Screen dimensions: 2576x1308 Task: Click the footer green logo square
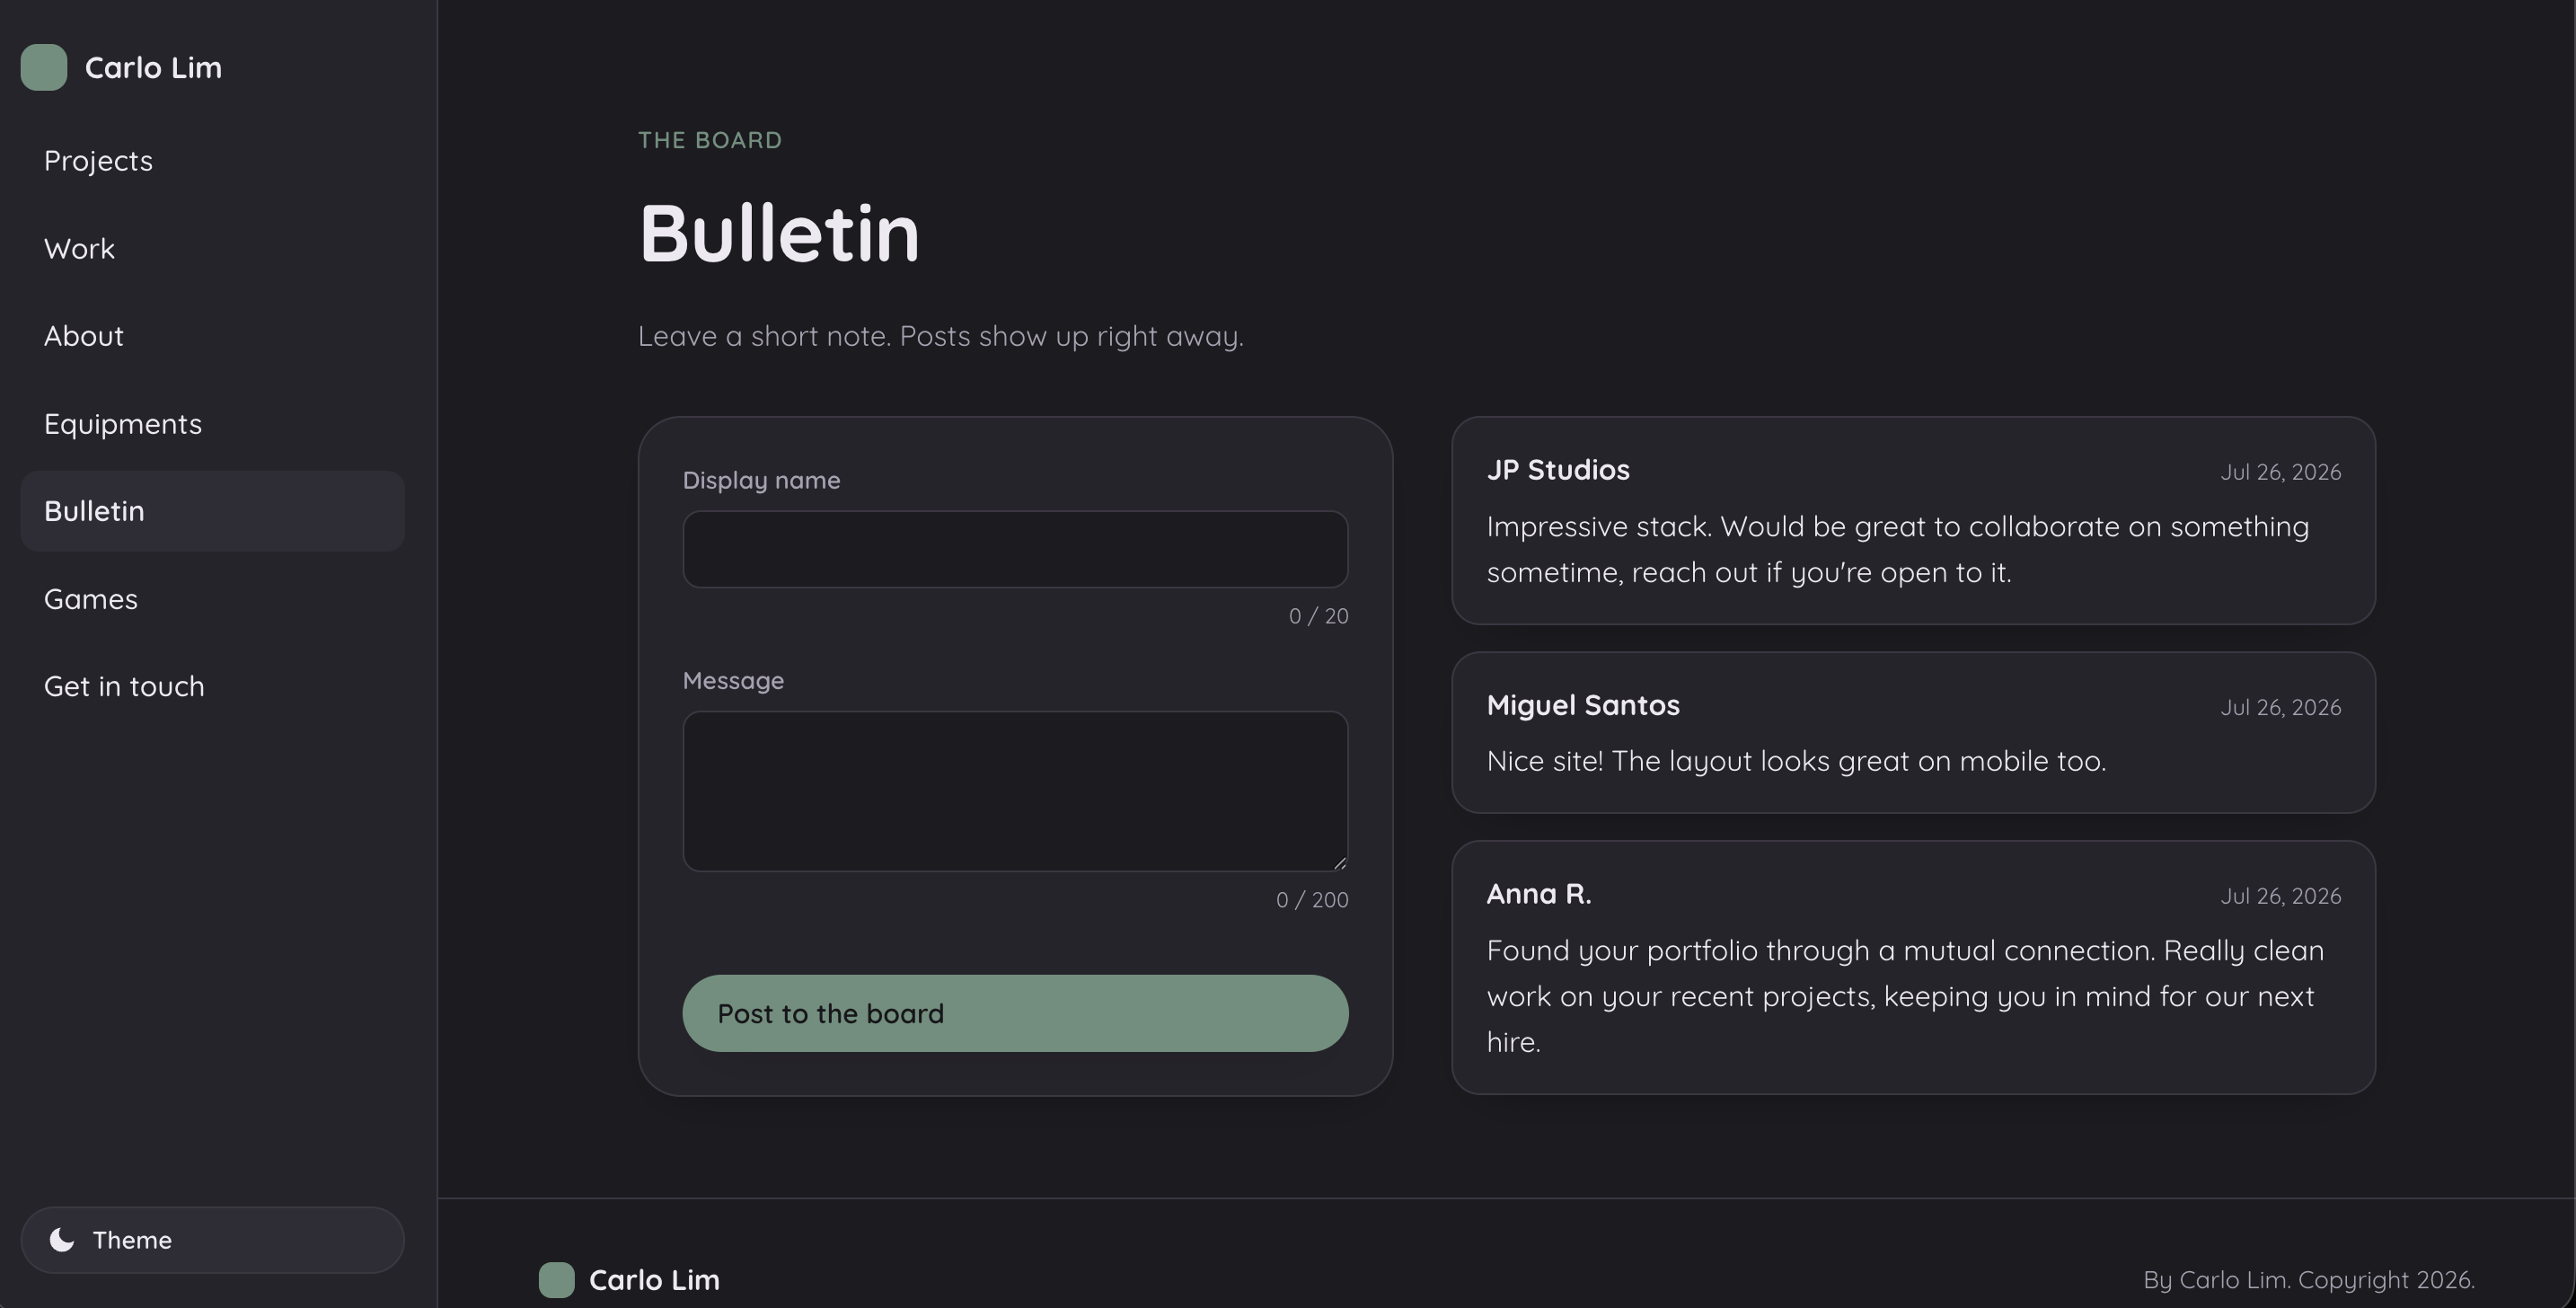tap(557, 1280)
